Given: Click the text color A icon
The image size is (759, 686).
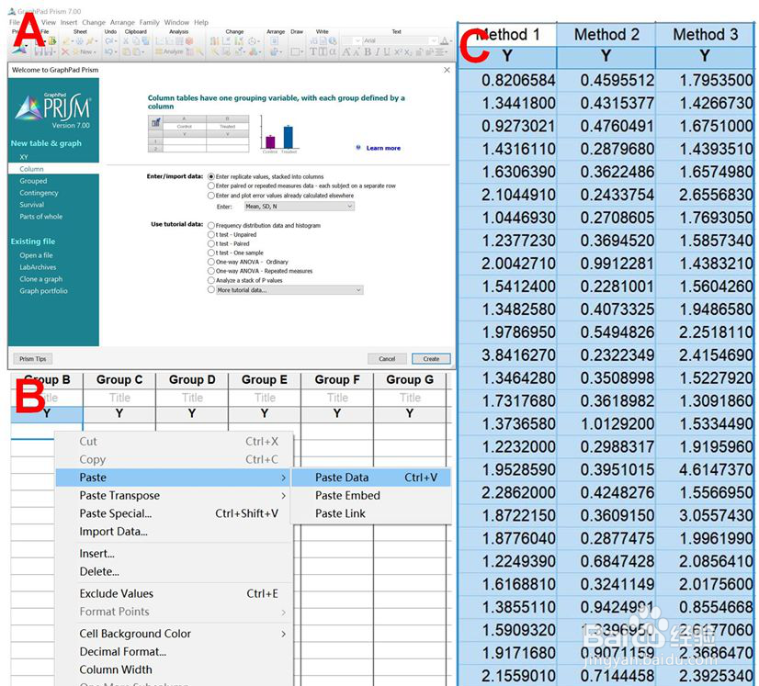Looking at the screenshot, I should [x=445, y=41].
